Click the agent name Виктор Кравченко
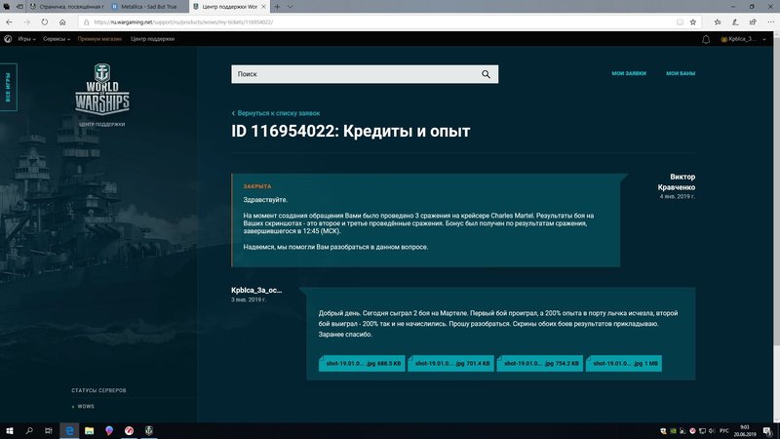The width and height of the screenshot is (780, 439). (676, 182)
